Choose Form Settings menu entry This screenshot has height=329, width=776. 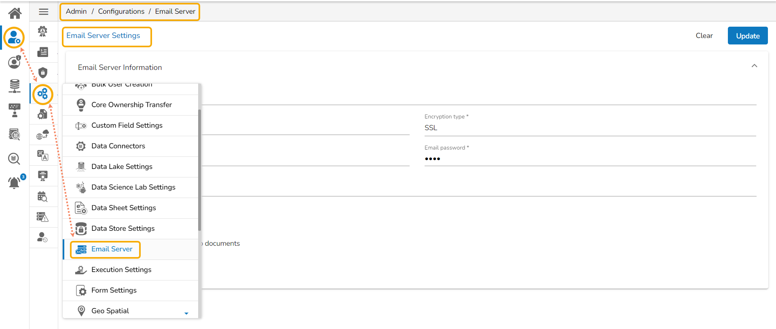click(114, 290)
